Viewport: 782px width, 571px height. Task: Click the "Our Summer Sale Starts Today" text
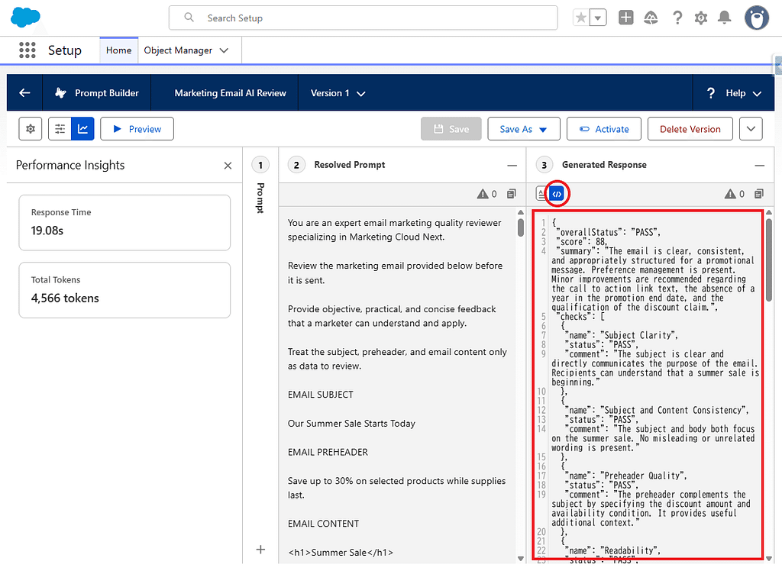coord(351,424)
